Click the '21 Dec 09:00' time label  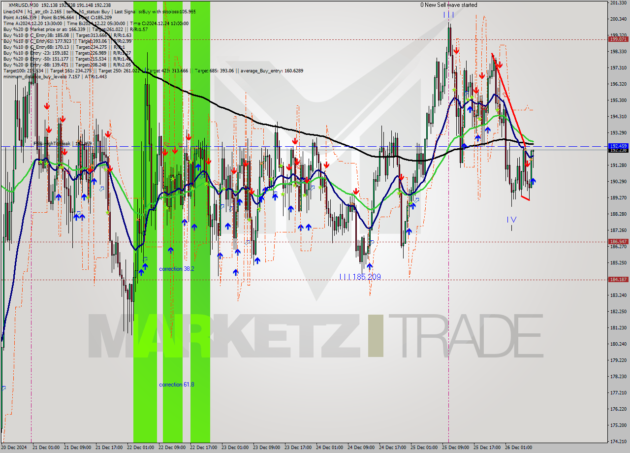point(77,448)
